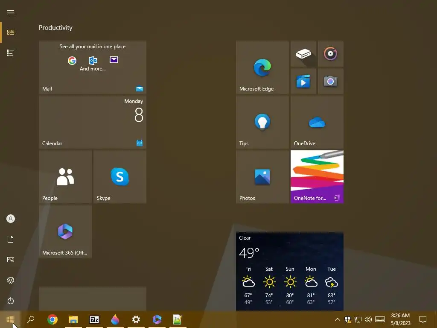Show hidden system tray icons
This screenshot has height=328, width=437.
337,319
